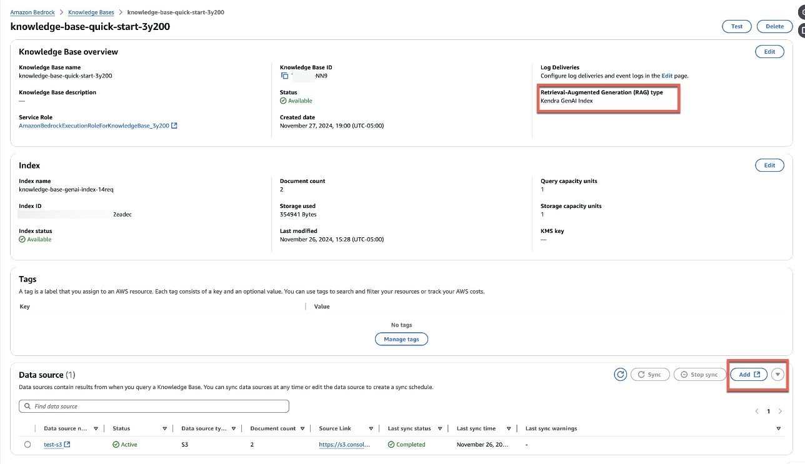
Task: Click the index name knowledge-base-genai-index-14req
Action: (66, 189)
